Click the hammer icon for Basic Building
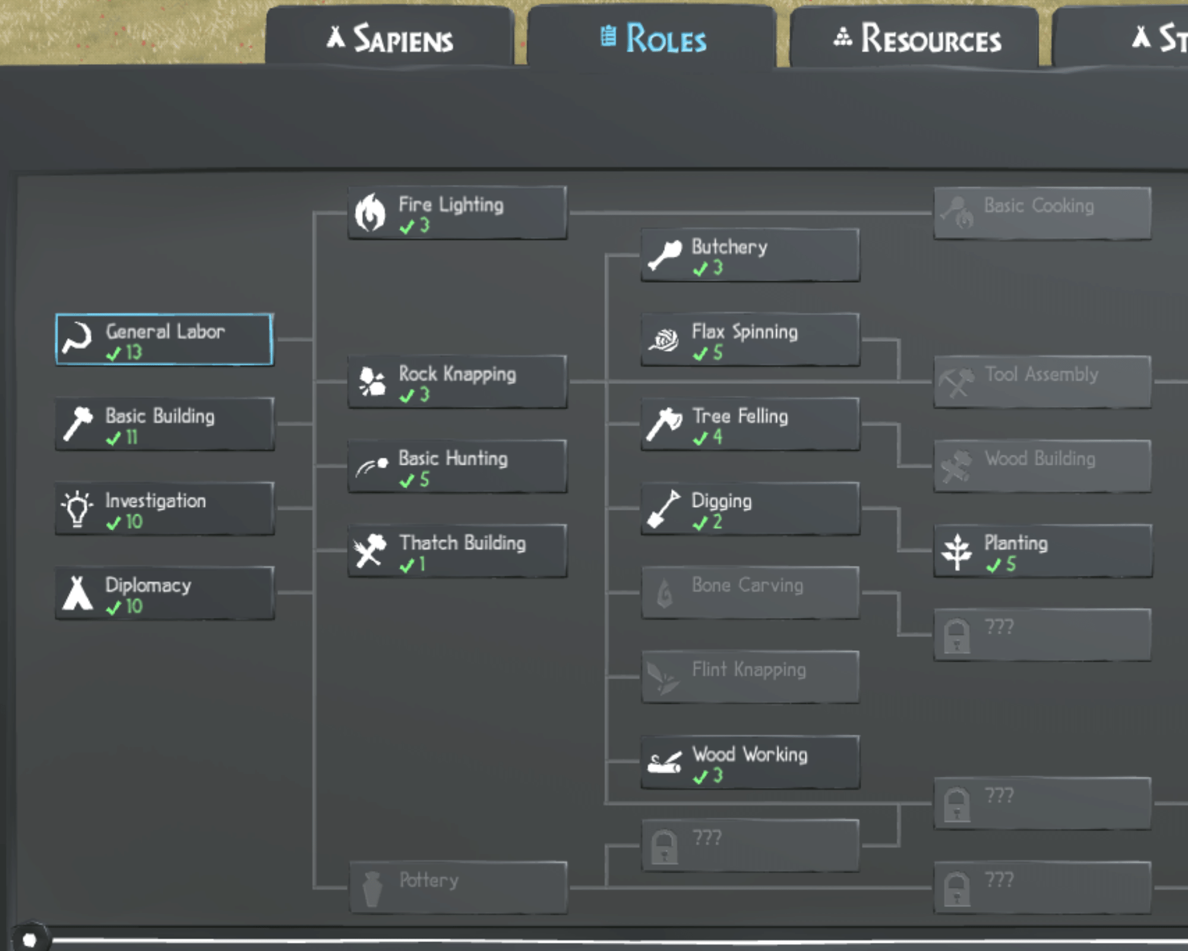 coord(78,423)
